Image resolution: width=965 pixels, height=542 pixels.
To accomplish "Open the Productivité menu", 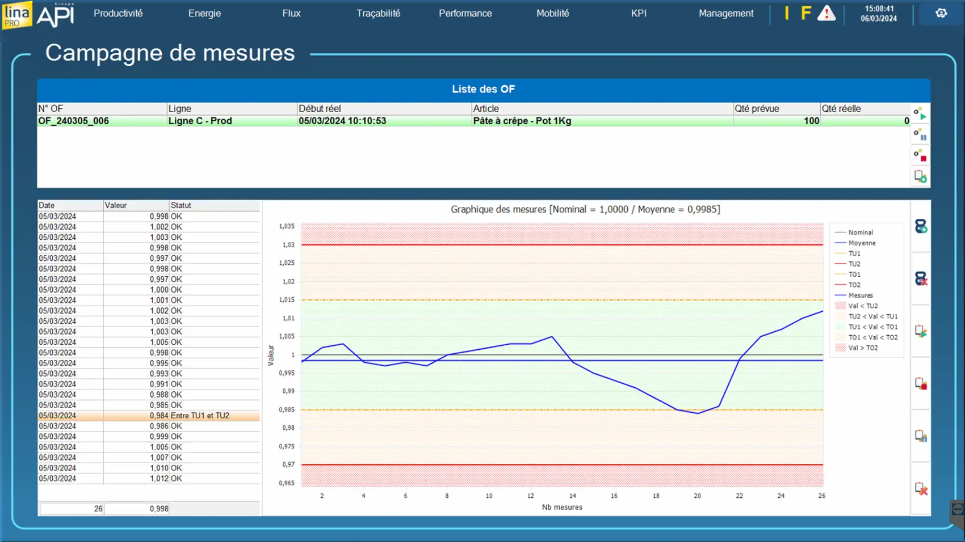I will point(118,13).
